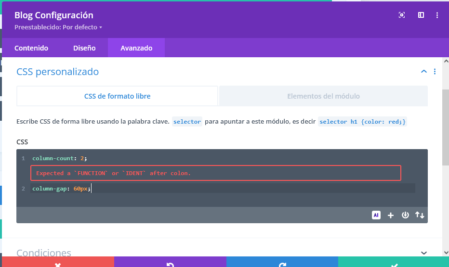Discard changes with the red X button

(57, 264)
